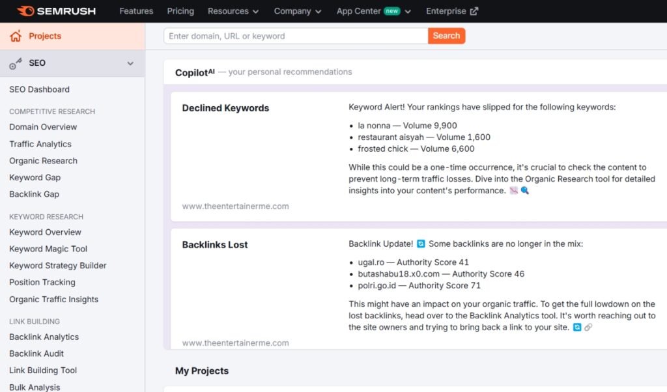Open Backlink Audit
The height and width of the screenshot is (392, 667).
(x=36, y=354)
